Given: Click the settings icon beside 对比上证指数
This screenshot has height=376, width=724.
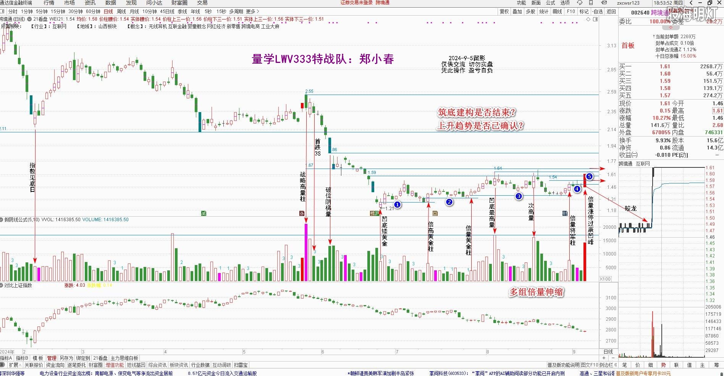Looking at the screenshot, I should coord(2,285).
